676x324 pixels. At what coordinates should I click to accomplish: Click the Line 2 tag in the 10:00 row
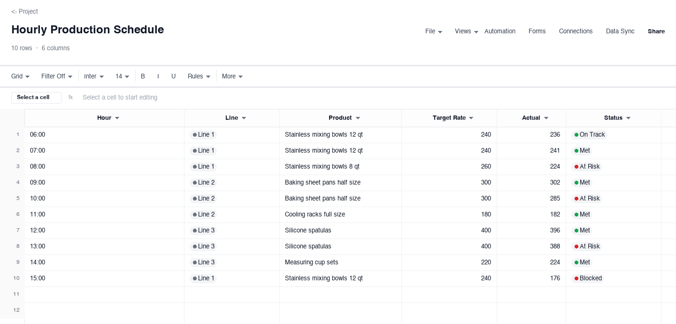[x=203, y=199]
